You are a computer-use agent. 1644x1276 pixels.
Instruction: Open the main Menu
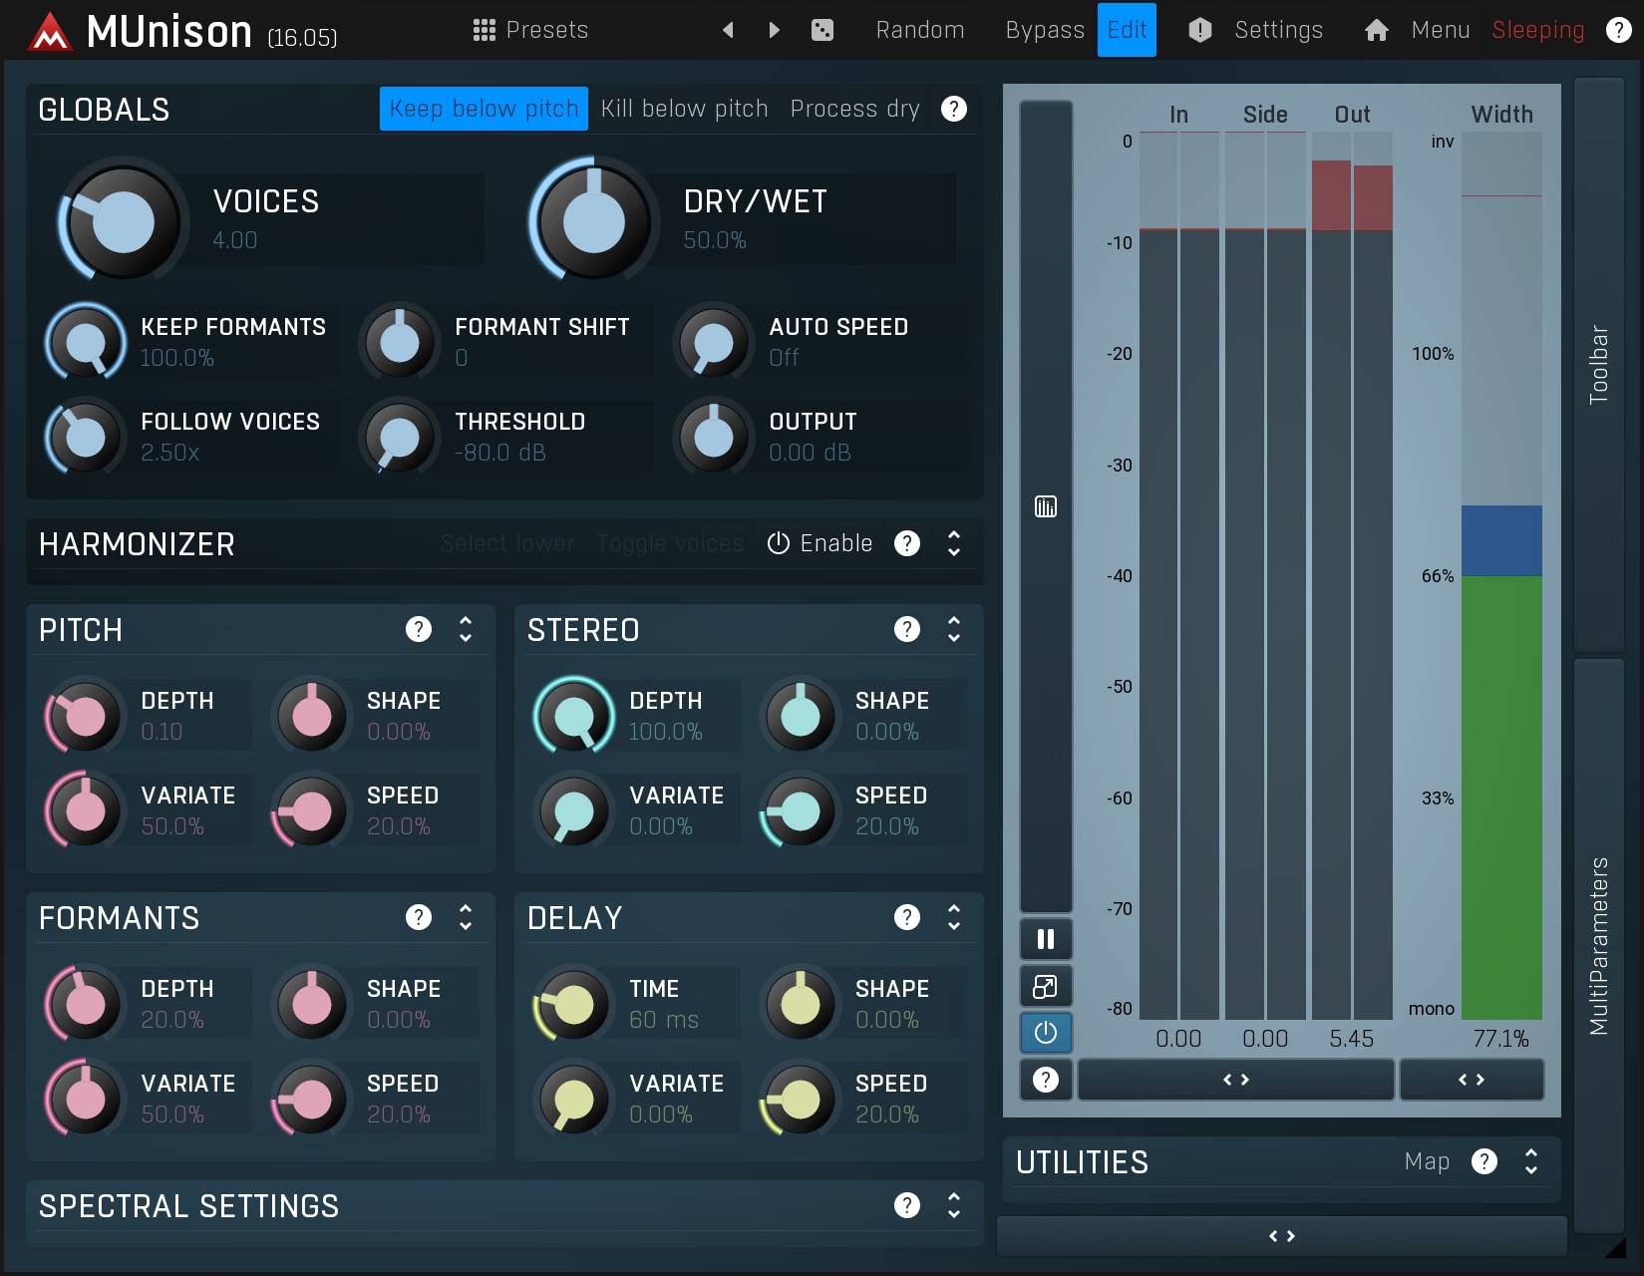click(1441, 30)
